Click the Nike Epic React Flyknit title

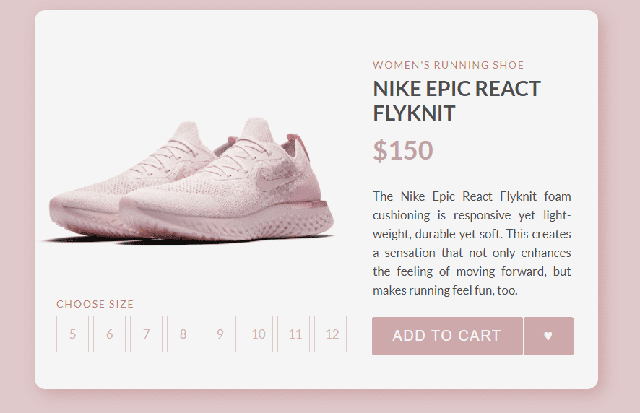(x=457, y=101)
